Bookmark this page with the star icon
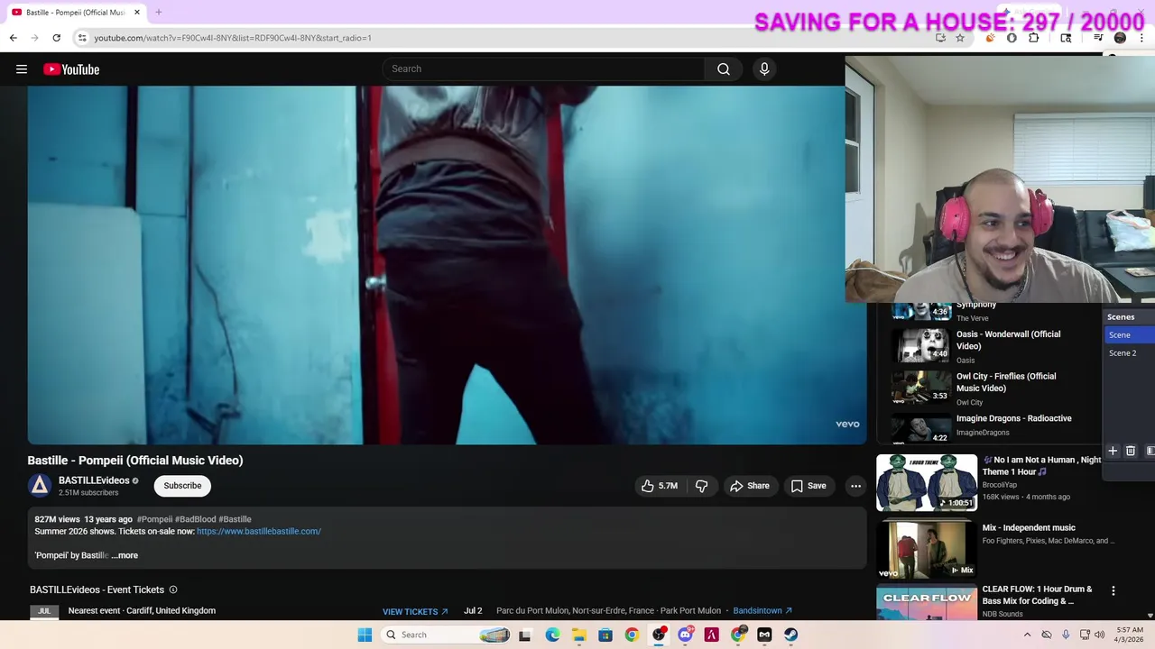 [960, 38]
